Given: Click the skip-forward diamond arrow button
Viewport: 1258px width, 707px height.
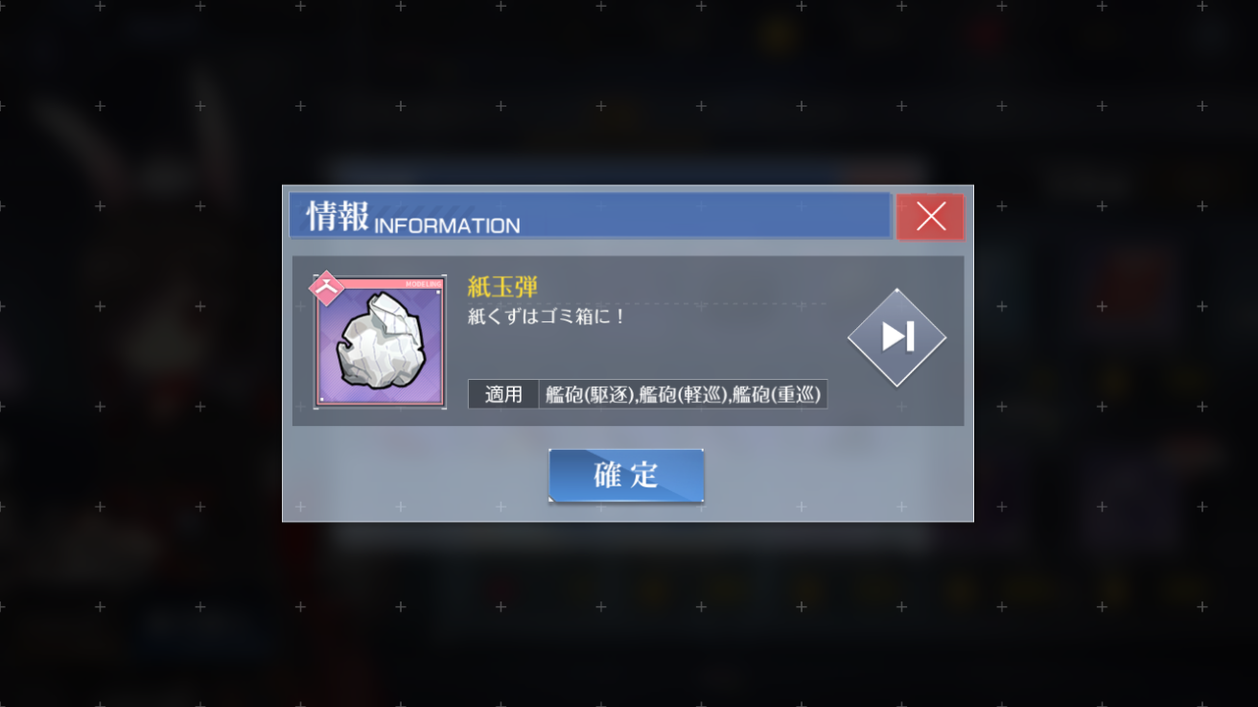Looking at the screenshot, I should pos(896,337).
